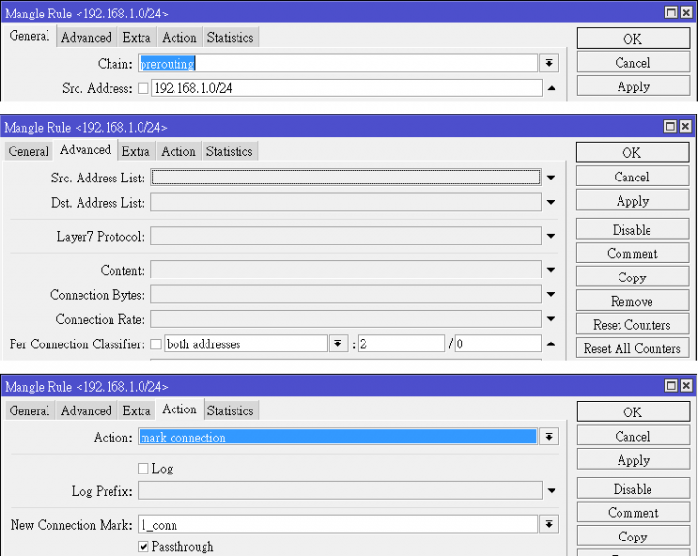Click Apply in middle Mangle Rule window

(632, 201)
